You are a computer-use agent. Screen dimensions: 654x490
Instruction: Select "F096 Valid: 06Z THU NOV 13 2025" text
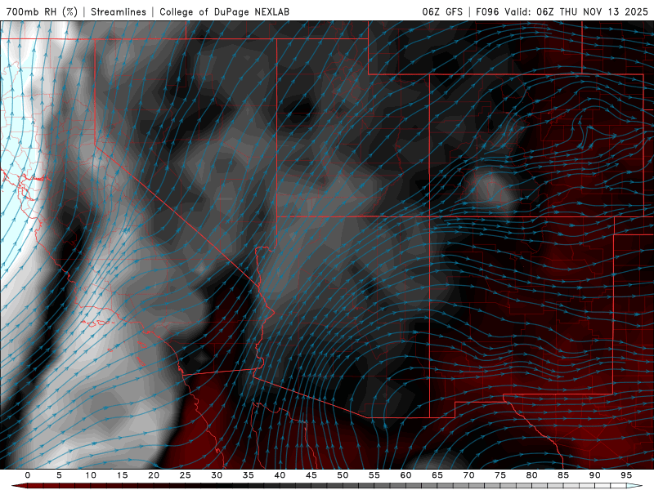(x=562, y=11)
